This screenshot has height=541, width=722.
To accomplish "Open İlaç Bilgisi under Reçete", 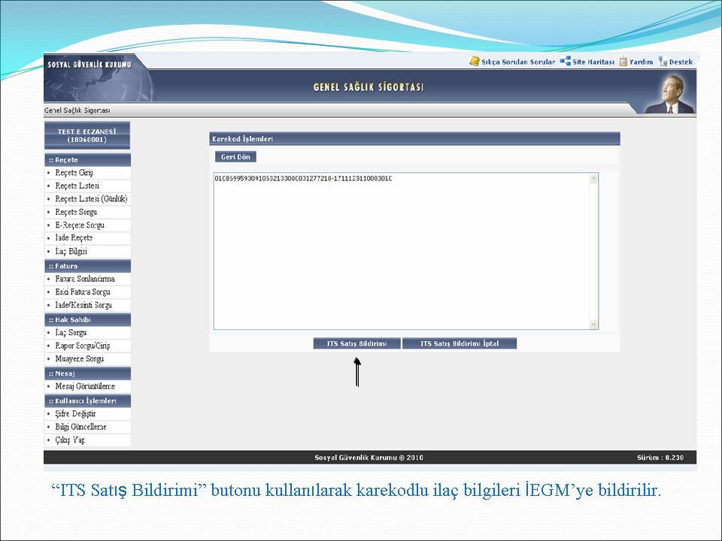I will (x=71, y=252).
